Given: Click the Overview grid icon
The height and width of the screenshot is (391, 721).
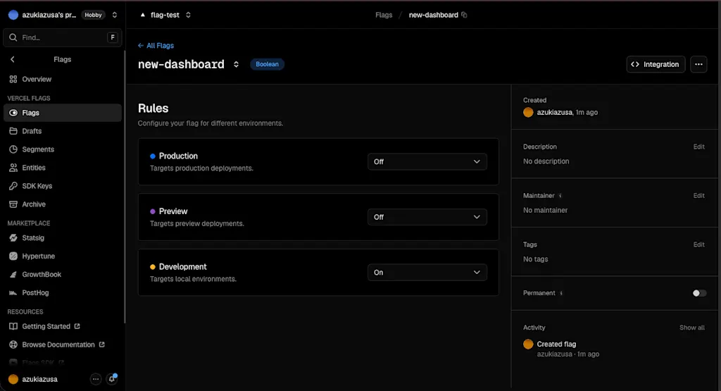Looking at the screenshot, I should pyautogui.click(x=13, y=79).
